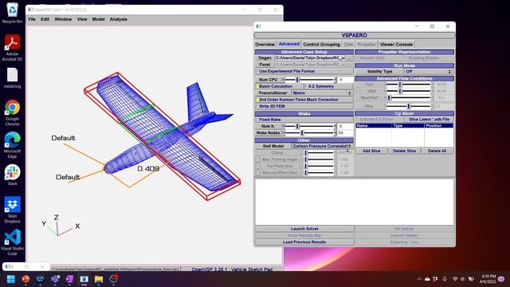Image resolution: width=510 pixels, height=287 pixels.
Task: Switch to the Control Grouping tab
Action: [x=321, y=45]
